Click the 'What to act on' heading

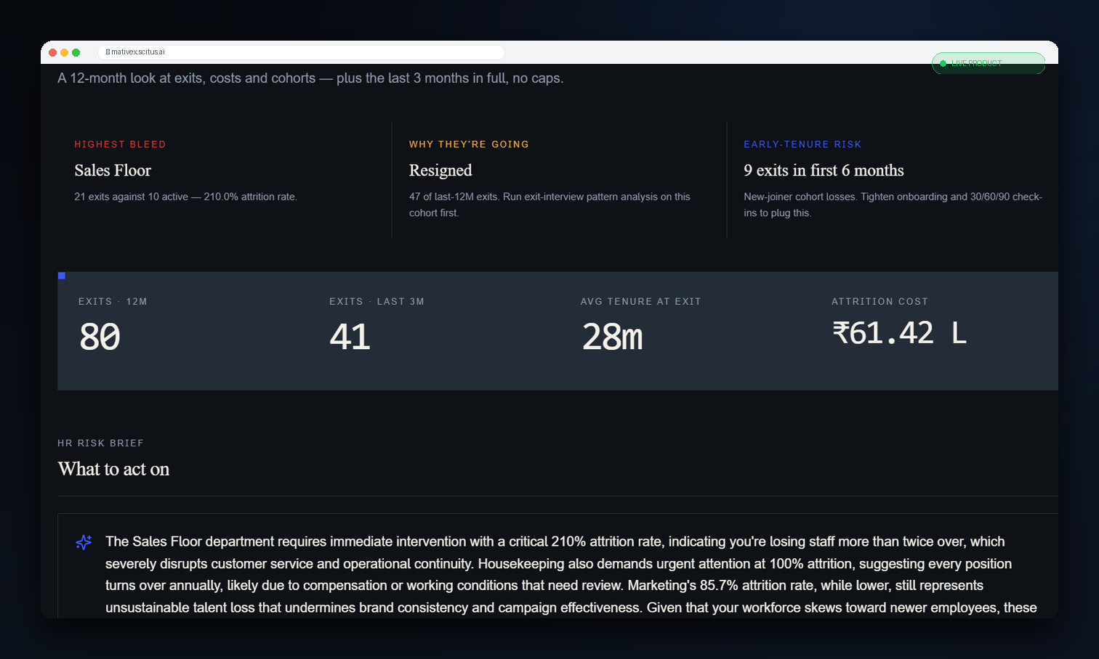click(113, 469)
